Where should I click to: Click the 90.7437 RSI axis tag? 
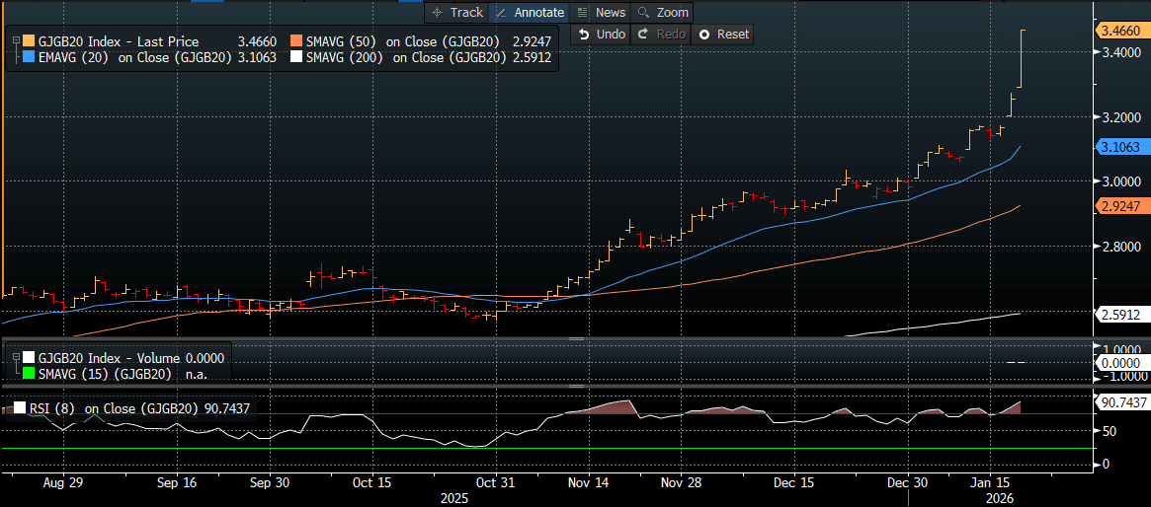click(1123, 402)
